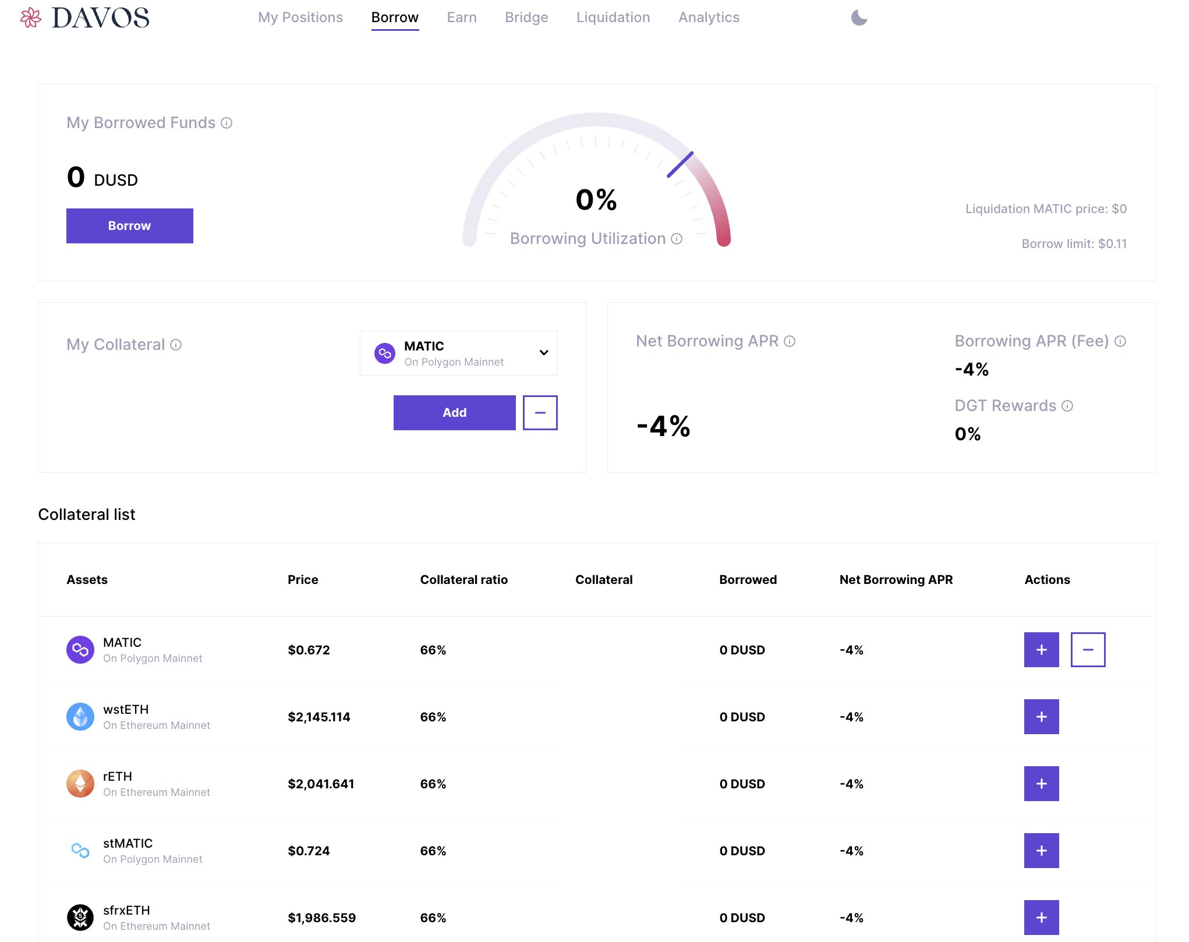This screenshot has height=942, width=1189.
Task: Add collateral for rETH via plus button
Action: coord(1041,784)
